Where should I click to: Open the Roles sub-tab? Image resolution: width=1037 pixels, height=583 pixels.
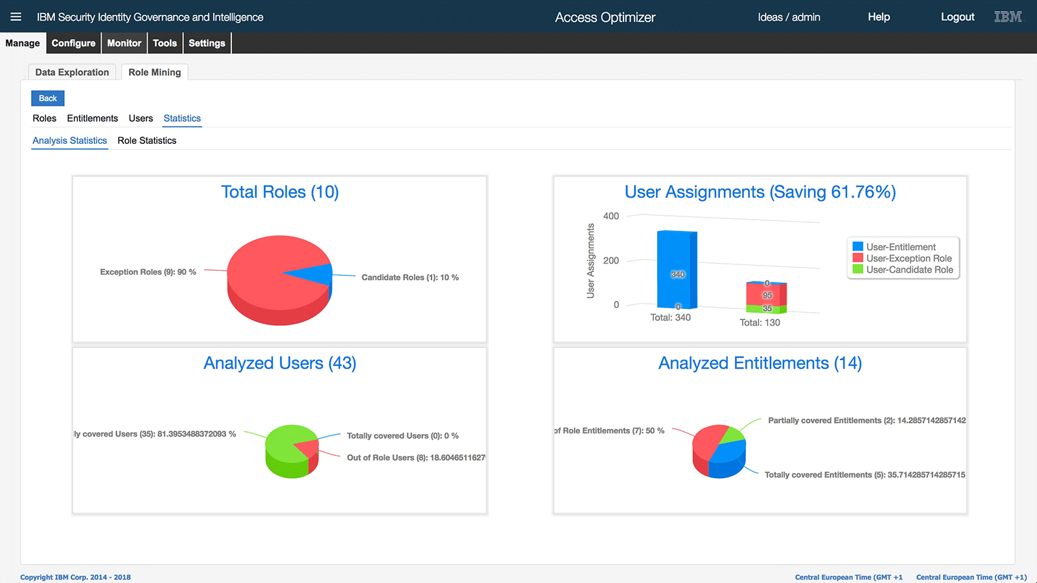pyautogui.click(x=45, y=119)
